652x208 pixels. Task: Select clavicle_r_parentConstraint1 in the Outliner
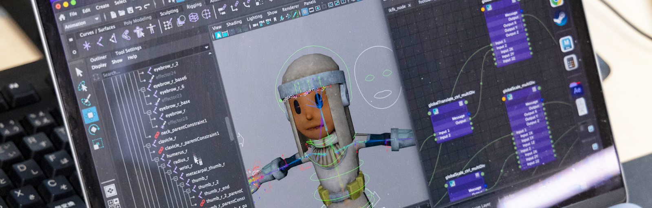(x=192, y=141)
